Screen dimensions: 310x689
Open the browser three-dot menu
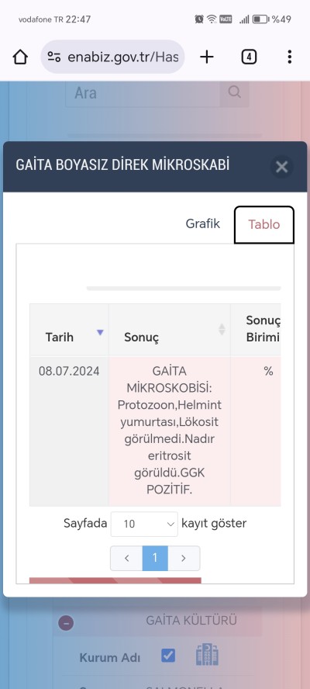point(289,57)
